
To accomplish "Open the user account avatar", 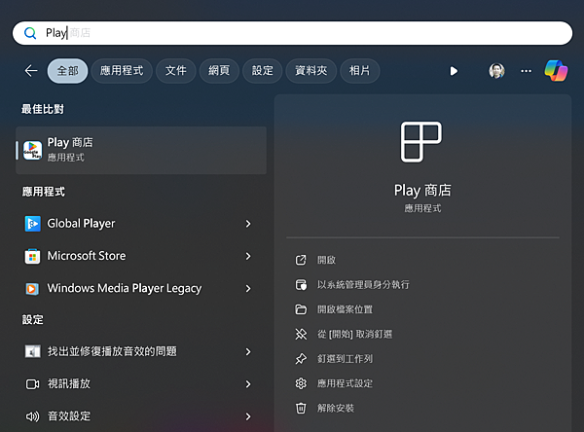I will click(x=496, y=71).
